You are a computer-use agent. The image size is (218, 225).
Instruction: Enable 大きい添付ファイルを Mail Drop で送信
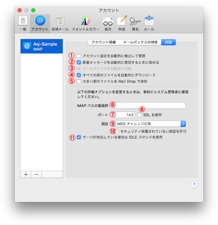click(79, 81)
